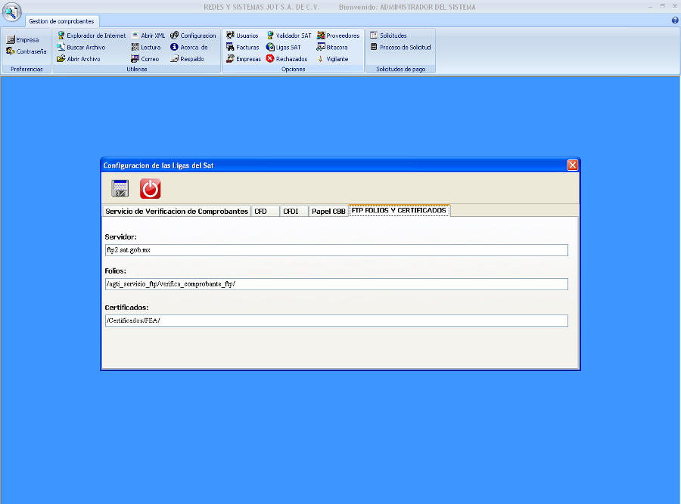
Task: Open the Rechazados list
Action: click(x=287, y=59)
